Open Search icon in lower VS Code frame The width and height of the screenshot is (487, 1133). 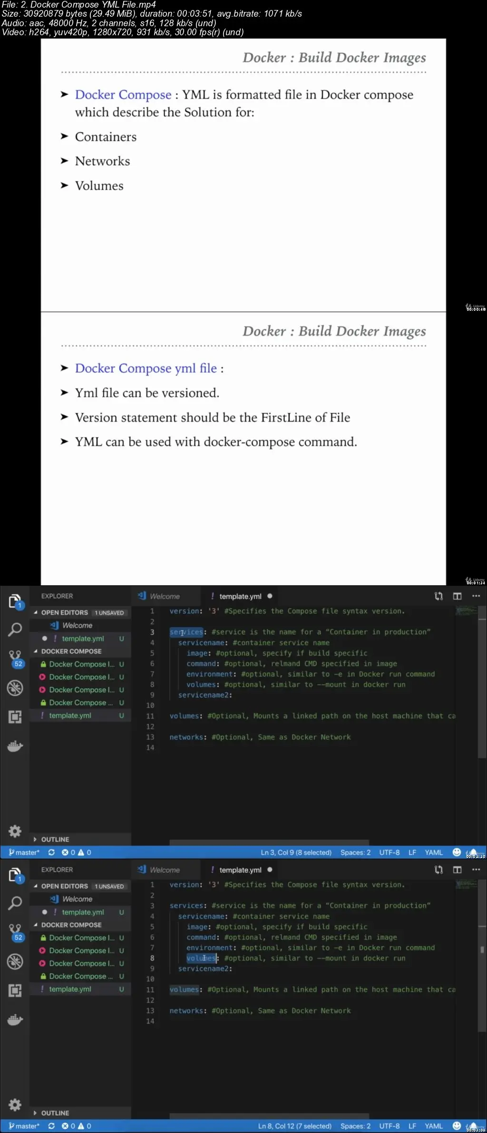click(x=15, y=903)
